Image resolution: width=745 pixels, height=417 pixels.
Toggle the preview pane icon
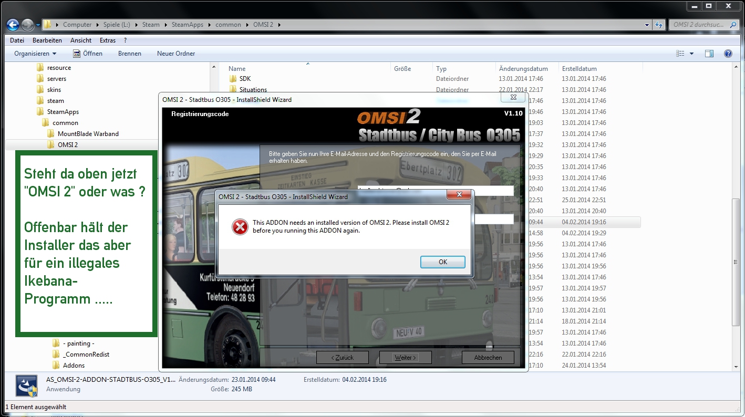[709, 54]
